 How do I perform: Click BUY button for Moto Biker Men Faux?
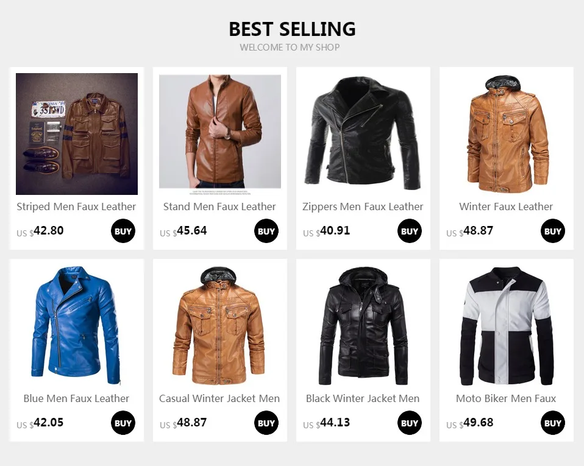pos(553,423)
